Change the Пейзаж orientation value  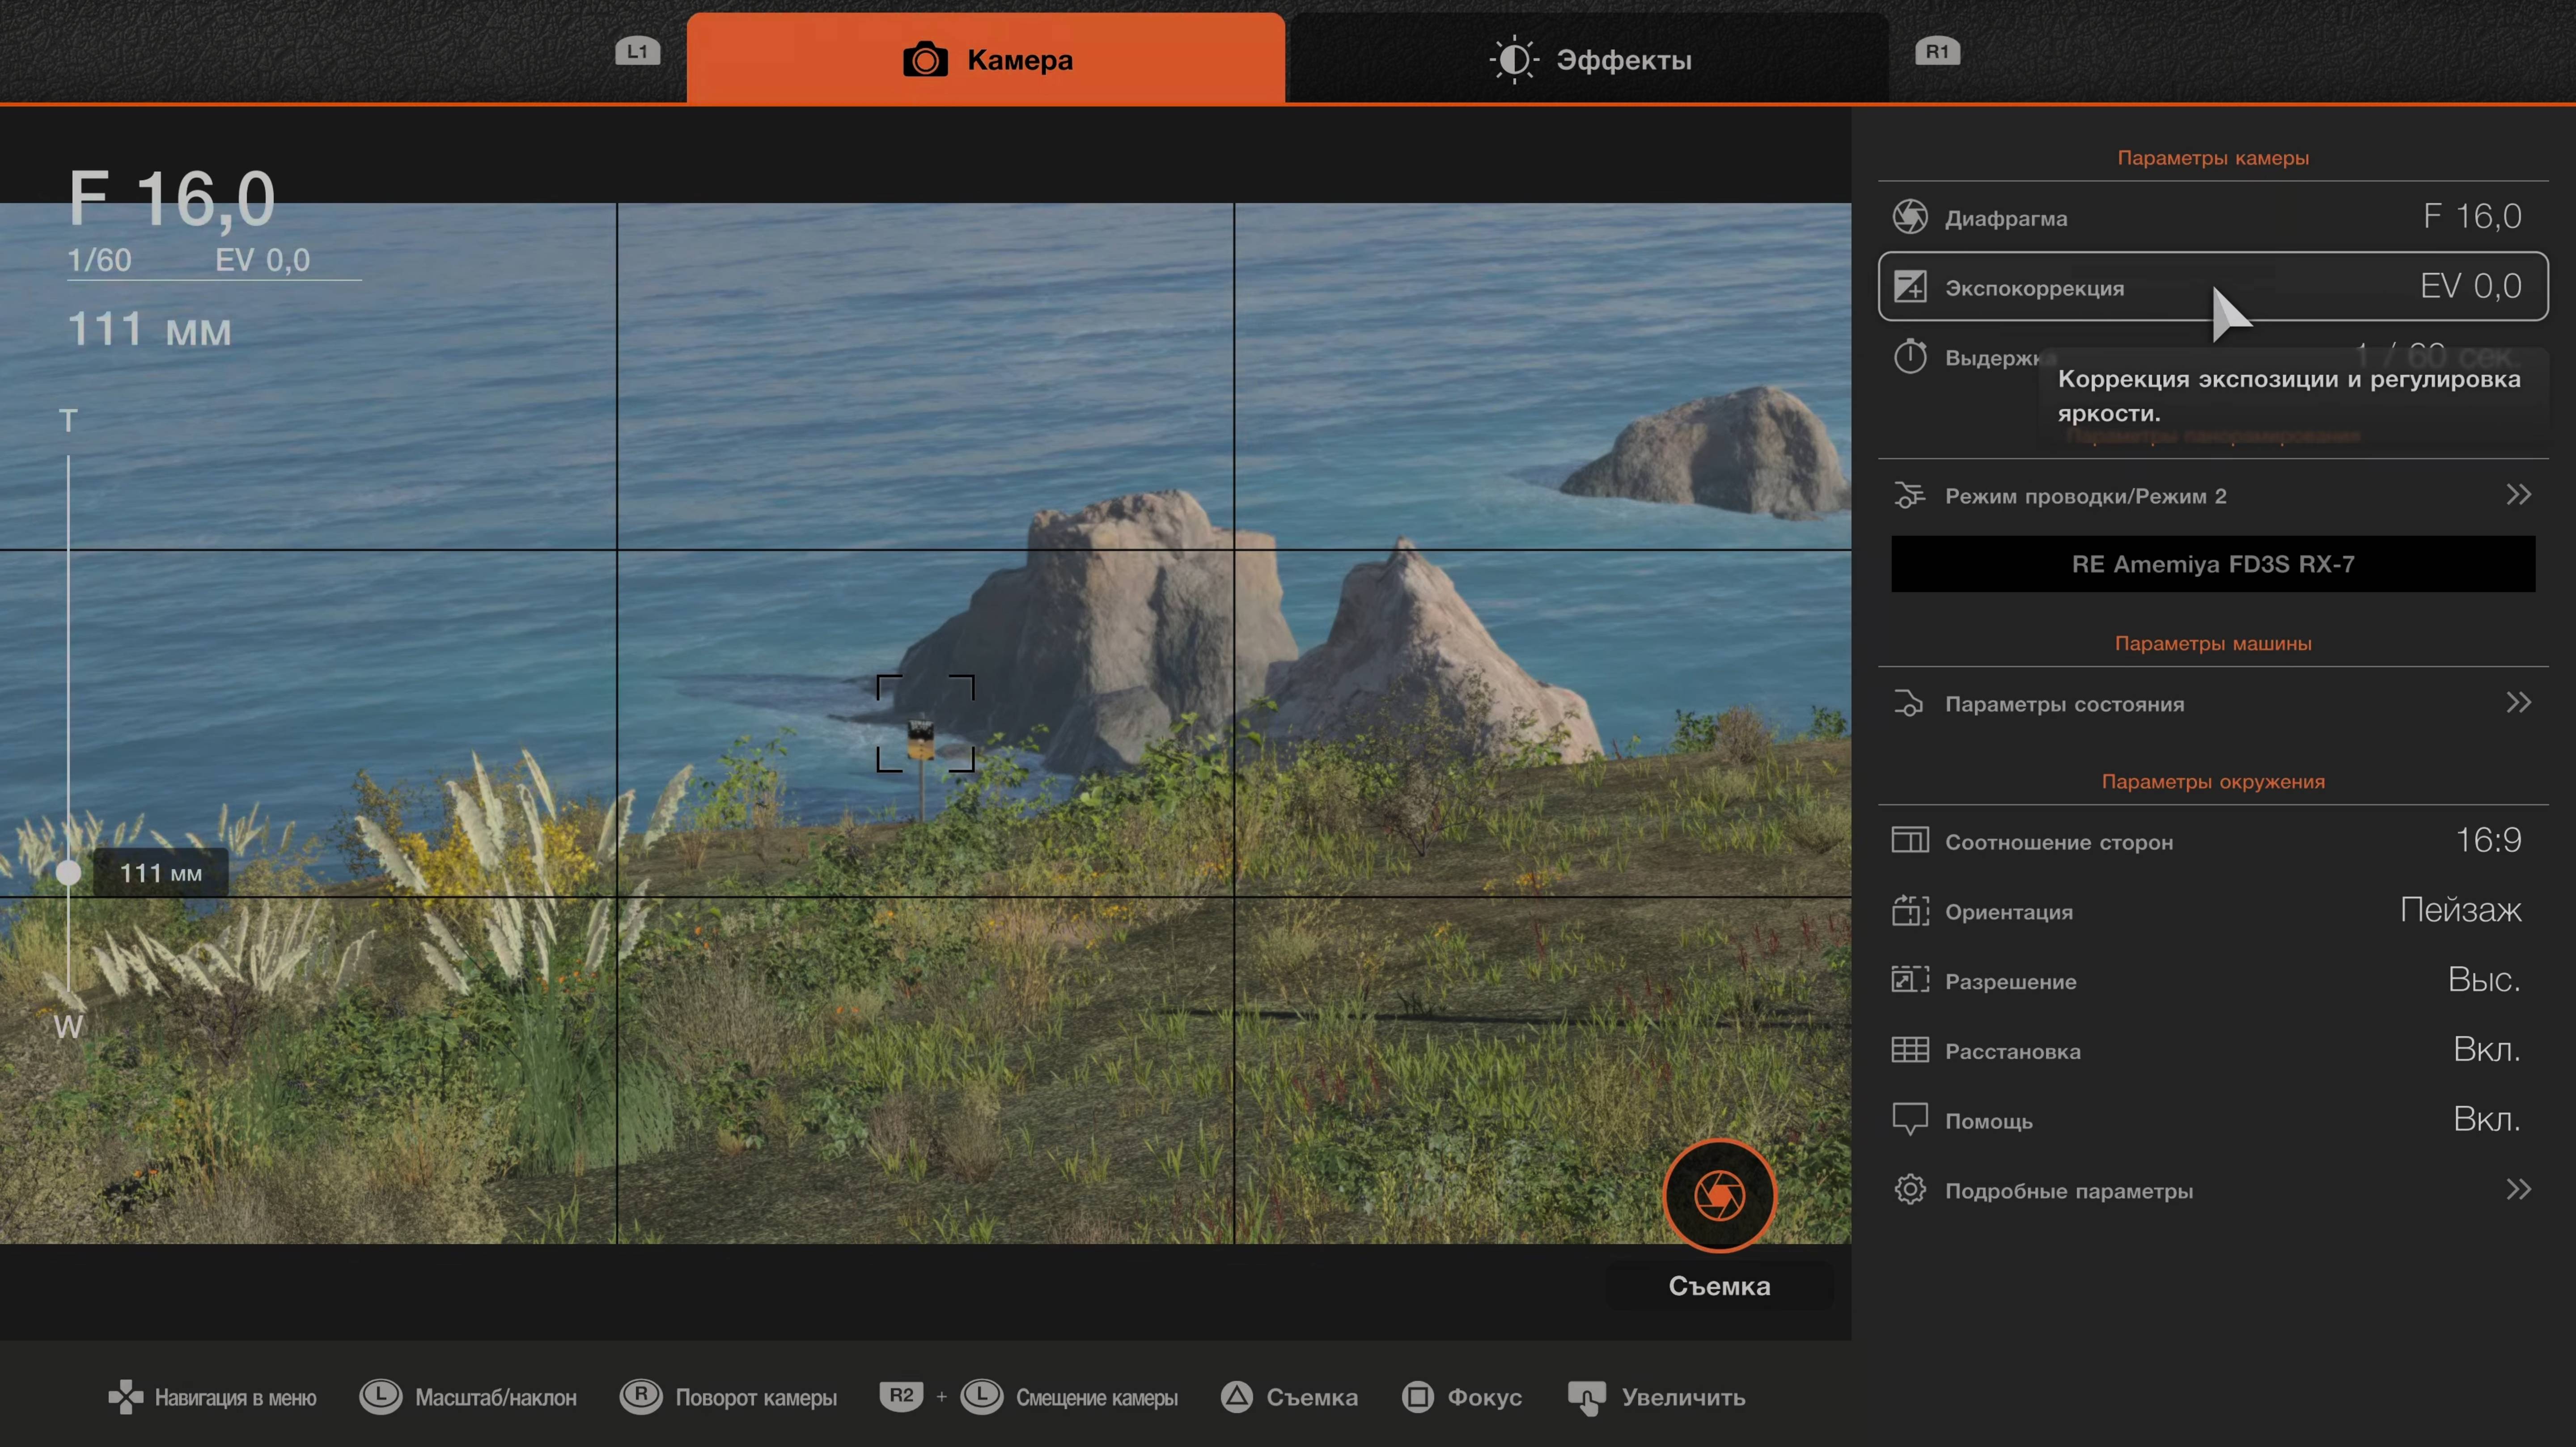point(2461,910)
